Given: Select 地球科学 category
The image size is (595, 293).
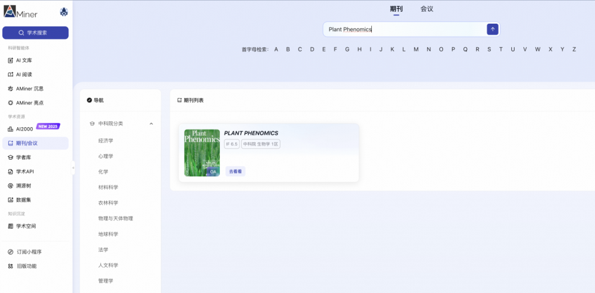Looking at the screenshot, I should 108,234.
